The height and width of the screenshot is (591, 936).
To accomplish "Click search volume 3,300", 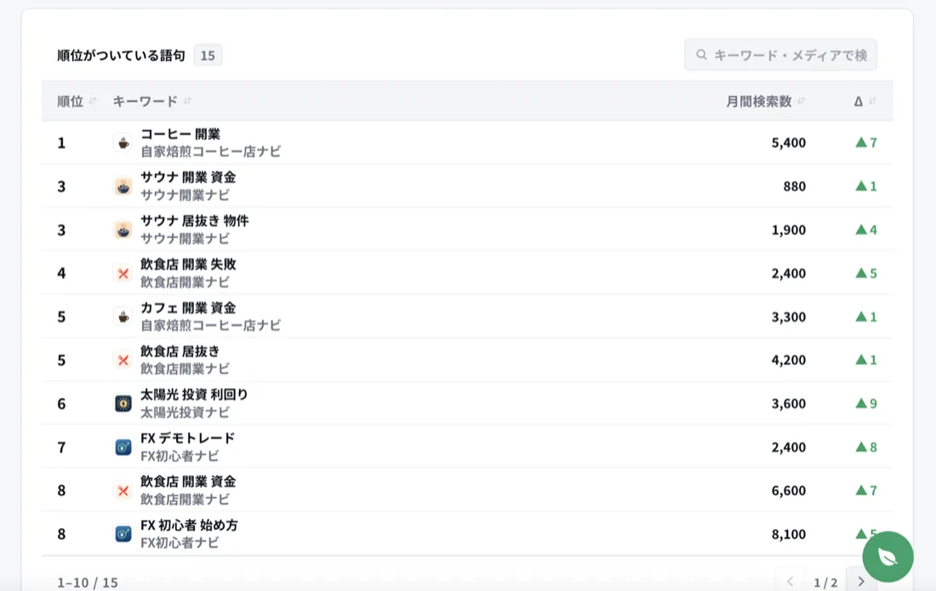I will click(789, 316).
